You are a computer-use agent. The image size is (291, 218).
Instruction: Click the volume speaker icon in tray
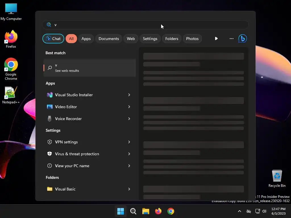pos(264,211)
